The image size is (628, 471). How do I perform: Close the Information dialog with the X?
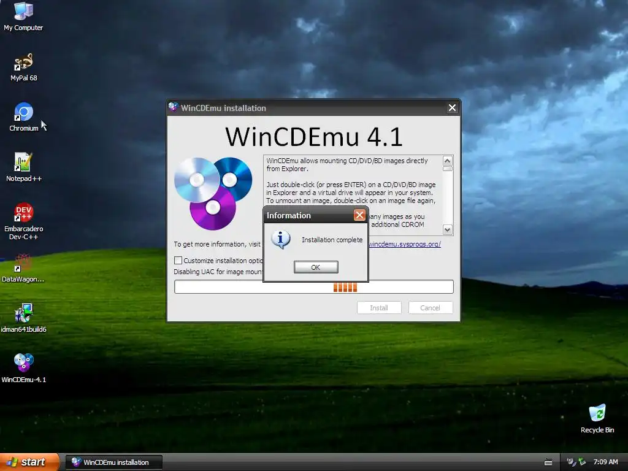click(x=359, y=215)
